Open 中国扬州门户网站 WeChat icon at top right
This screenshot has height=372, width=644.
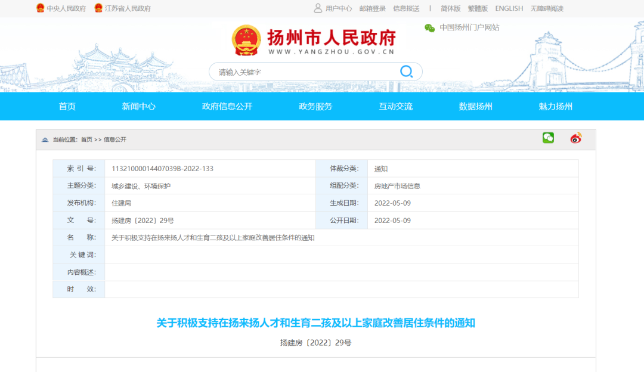pyautogui.click(x=429, y=27)
